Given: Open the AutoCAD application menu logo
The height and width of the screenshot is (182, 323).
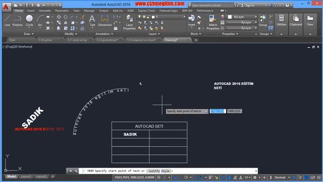Looking at the screenshot, I should pos(7,7).
